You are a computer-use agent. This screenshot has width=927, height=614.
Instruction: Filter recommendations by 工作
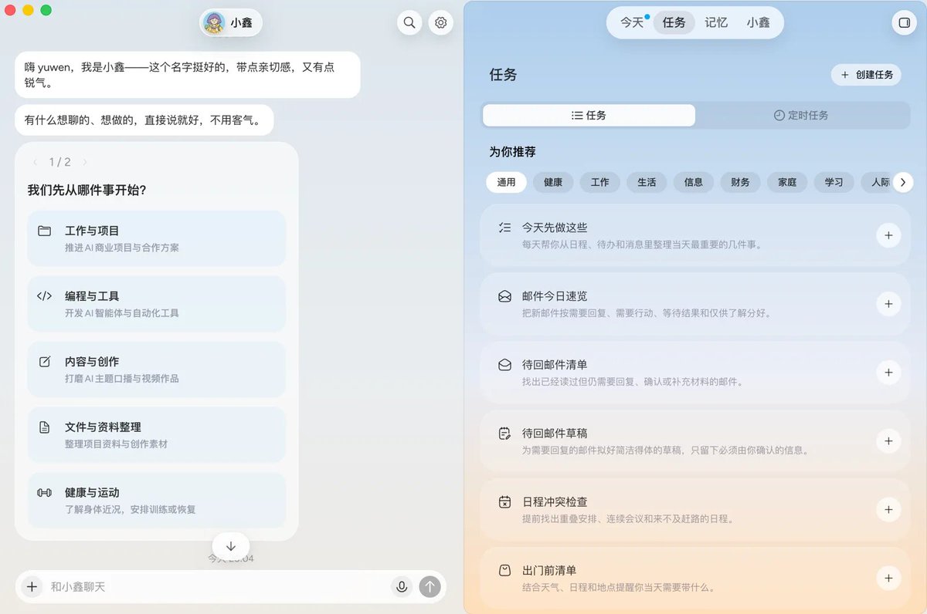(x=600, y=183)
